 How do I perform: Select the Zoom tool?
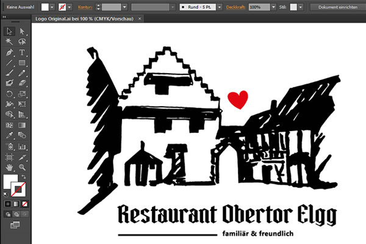point(22,166)
